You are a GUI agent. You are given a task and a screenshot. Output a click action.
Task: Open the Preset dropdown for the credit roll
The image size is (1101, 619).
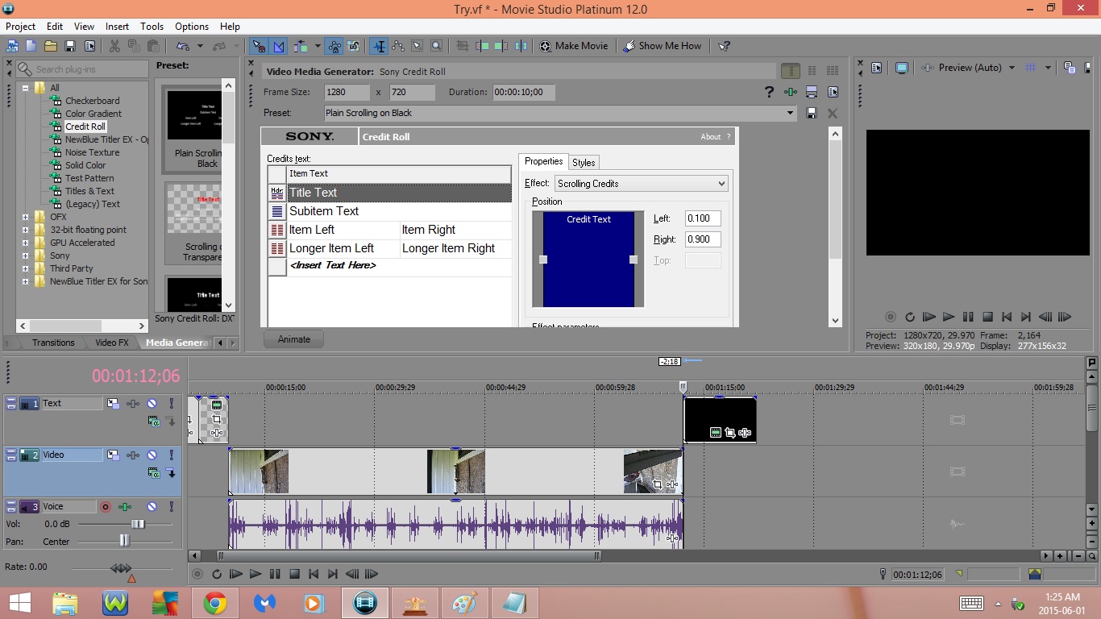[x=790, y=114]
